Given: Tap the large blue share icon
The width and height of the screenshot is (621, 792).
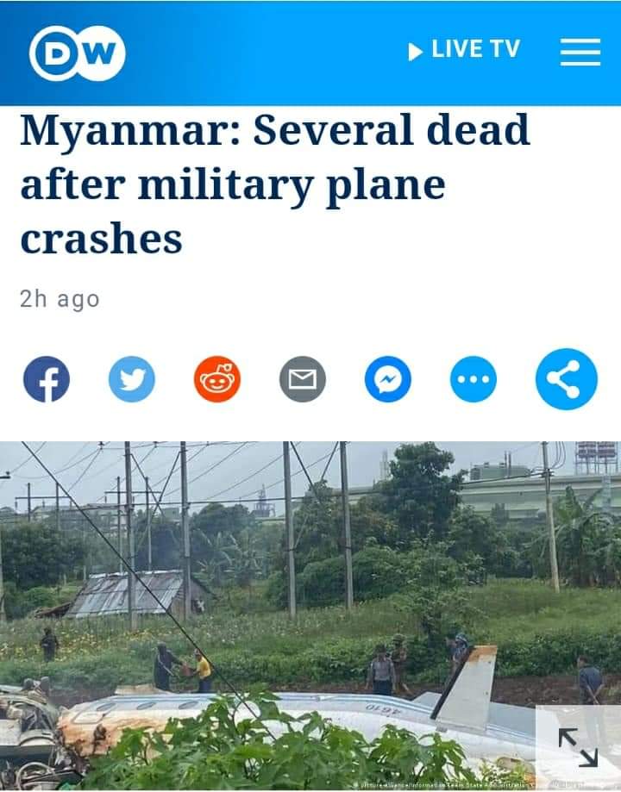Looking at the screenshot, I should coord(567,379).
